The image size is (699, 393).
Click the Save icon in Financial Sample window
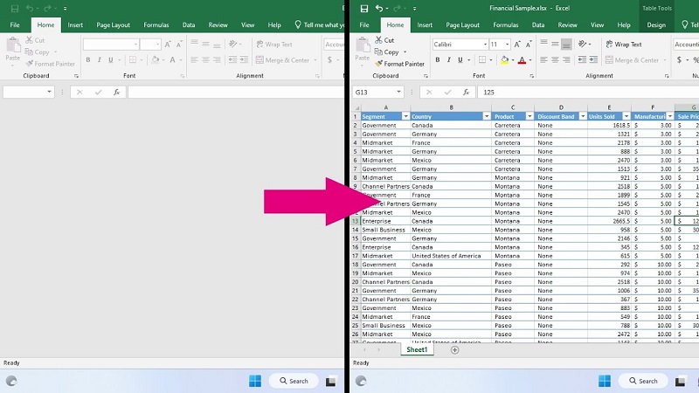[x=363, y=8]
